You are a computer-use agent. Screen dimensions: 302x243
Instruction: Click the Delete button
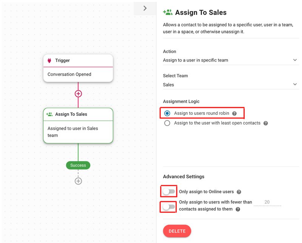[177, 231]
